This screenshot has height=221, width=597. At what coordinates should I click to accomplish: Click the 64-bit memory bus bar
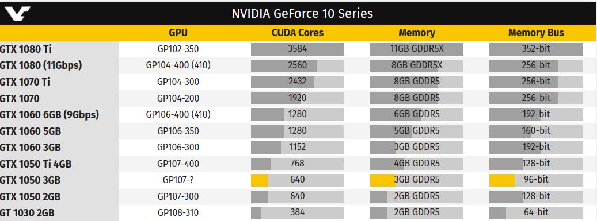536,212
